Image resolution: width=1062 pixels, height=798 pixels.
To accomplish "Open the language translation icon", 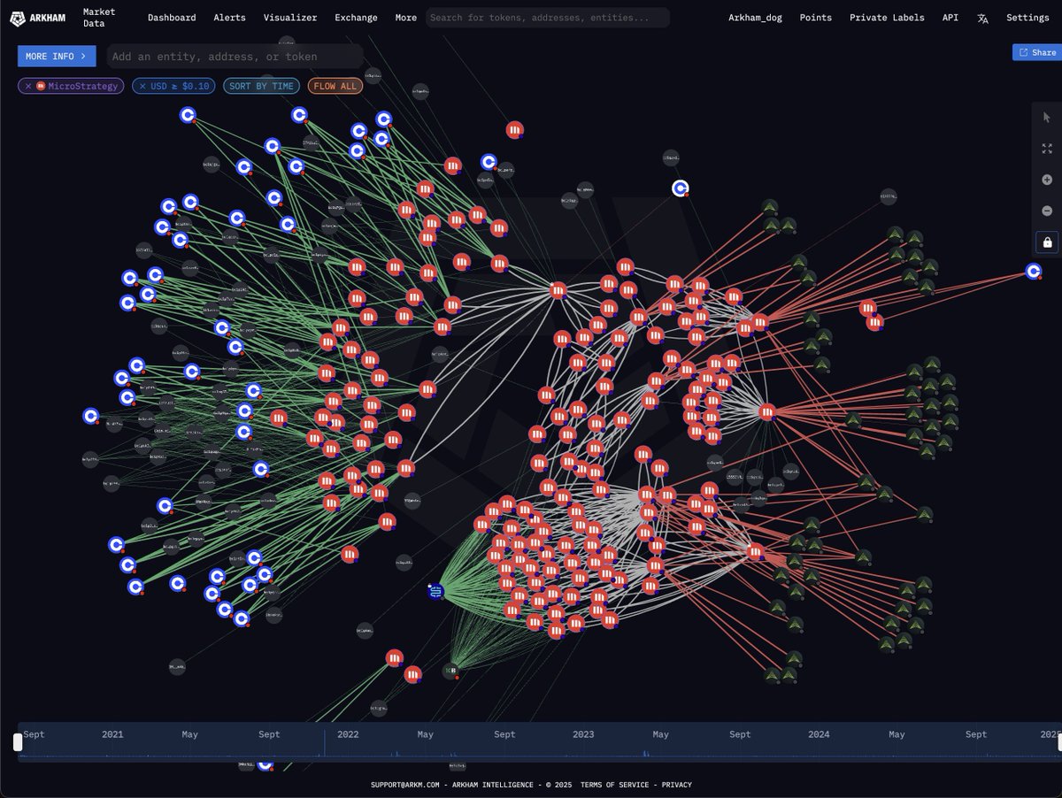I will click(x=982, y=18).
